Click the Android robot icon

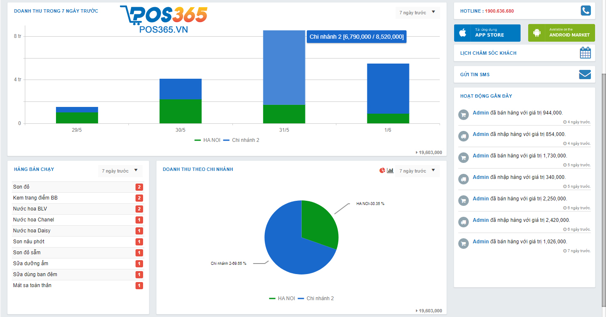[537, 32]
